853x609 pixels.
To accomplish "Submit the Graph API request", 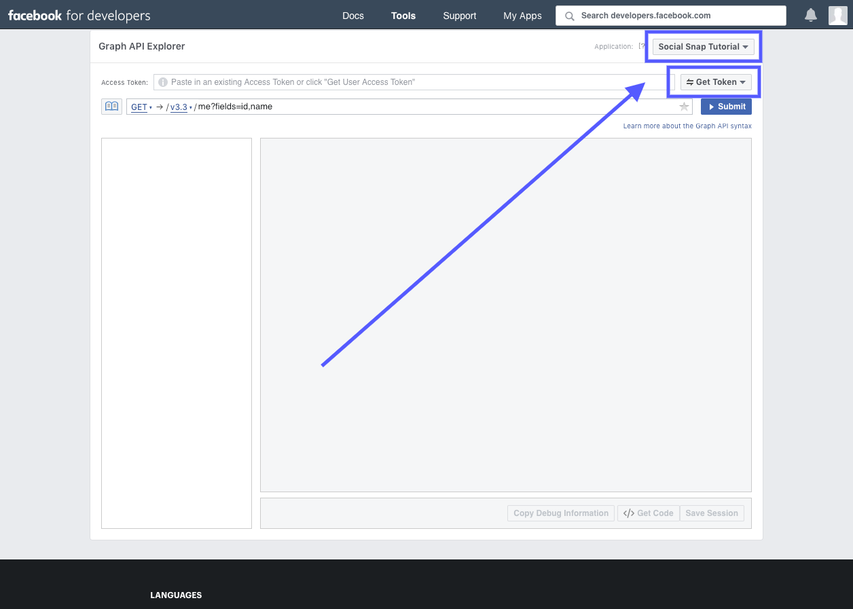I will click(x=726, y=106).
